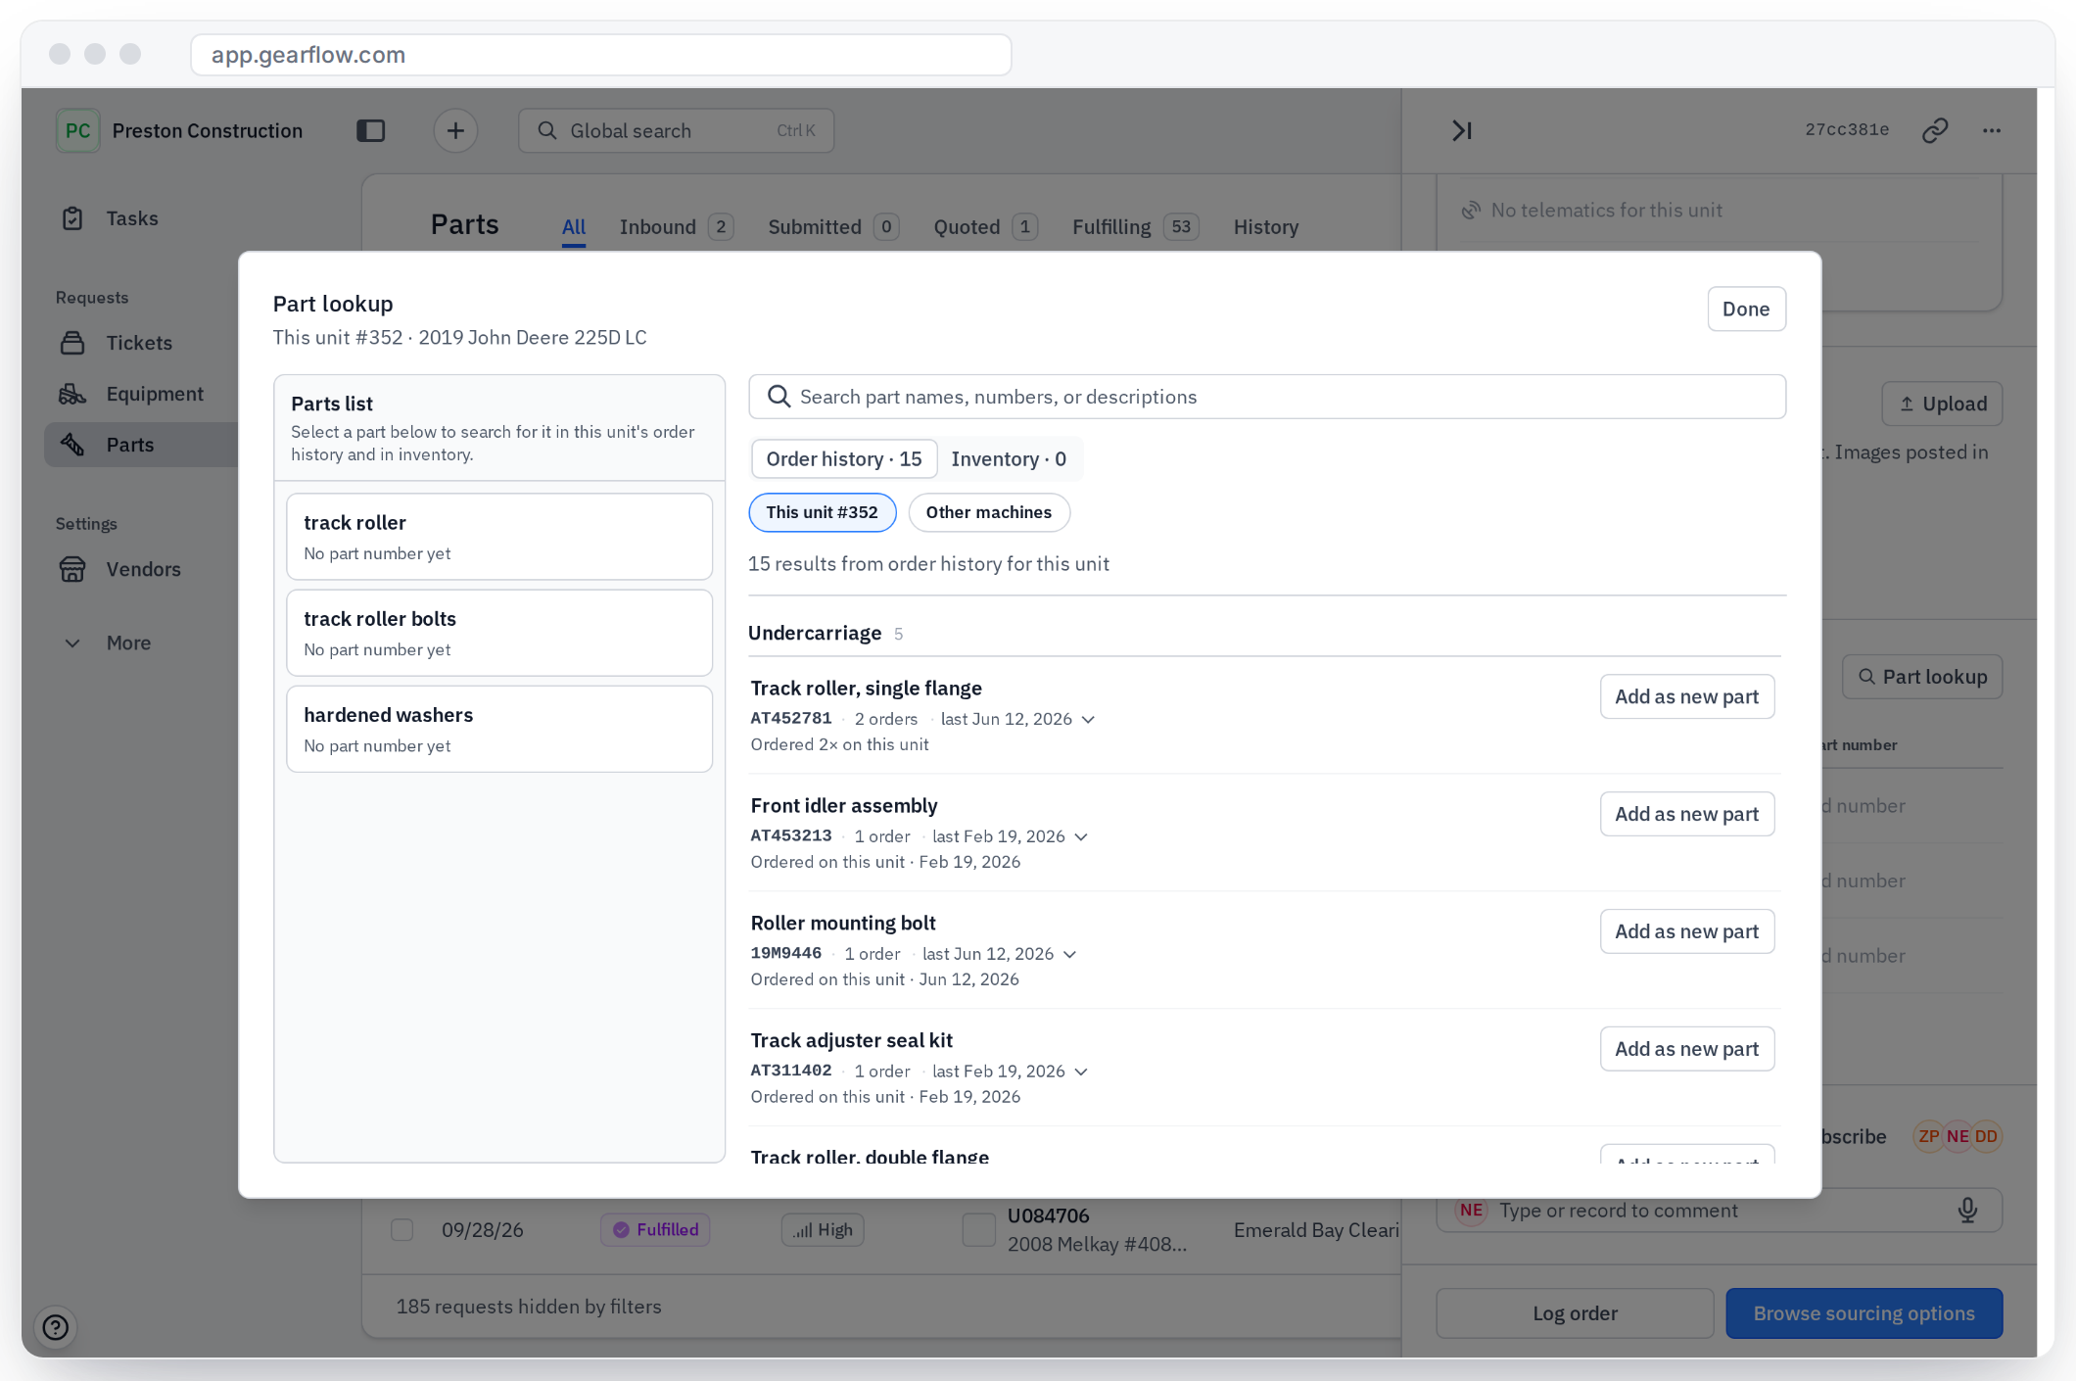
Task: Open Global search box
Action: (676, 130)
